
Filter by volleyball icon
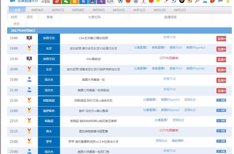pyautogui.click(x=189, y=1)
